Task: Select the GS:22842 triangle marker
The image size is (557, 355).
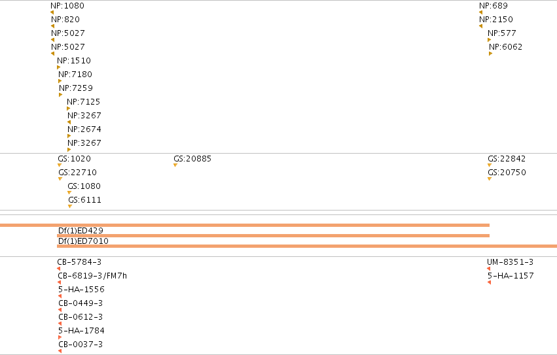Action: (x=490, y=165)
